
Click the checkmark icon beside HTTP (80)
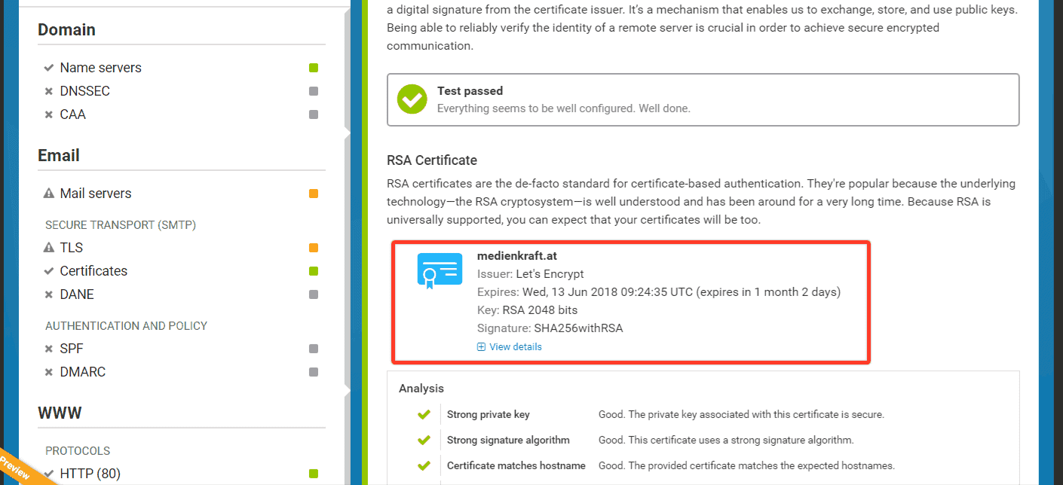coord(49,474)
